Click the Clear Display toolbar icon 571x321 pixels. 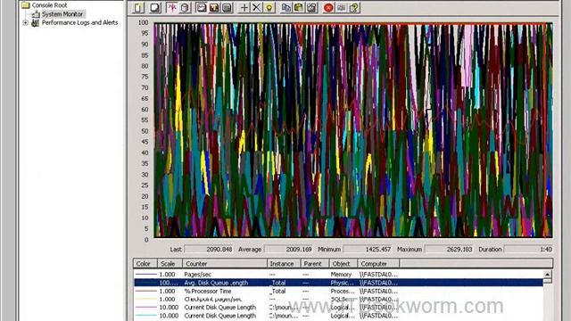click(x=154, y=8)
